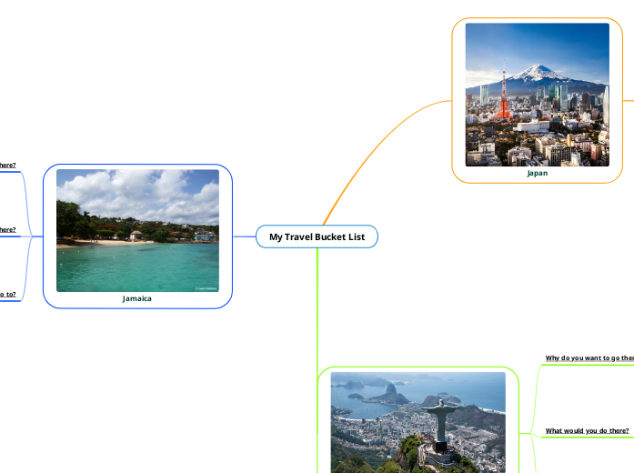Screen dimensions: 634x473
Task: Click the thatched-roof hut on Jamaica beach
Action: (x=136, y=235)
